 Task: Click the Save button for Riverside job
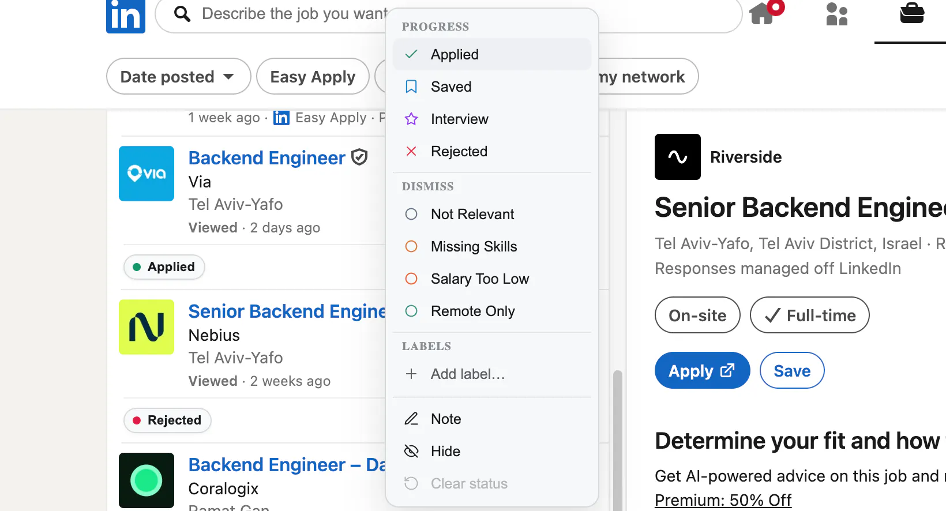pyautogui.click(x=792, y=370)
